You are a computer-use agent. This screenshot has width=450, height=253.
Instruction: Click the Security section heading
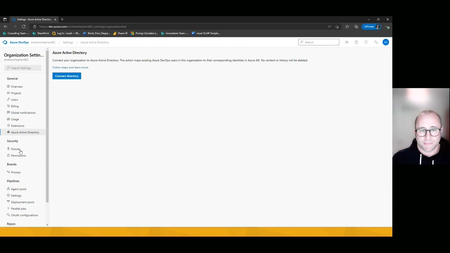(12, 141)
